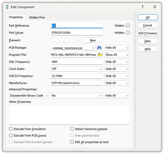
Task: Toggle Exclude from Current Variant checkbox
Action: 11,142
